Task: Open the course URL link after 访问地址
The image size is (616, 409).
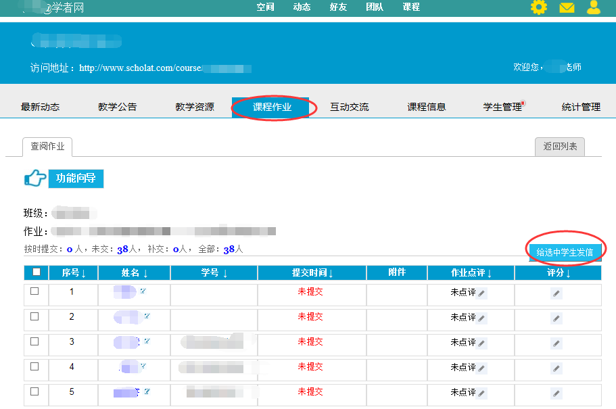Action: (x=165, y=68)
